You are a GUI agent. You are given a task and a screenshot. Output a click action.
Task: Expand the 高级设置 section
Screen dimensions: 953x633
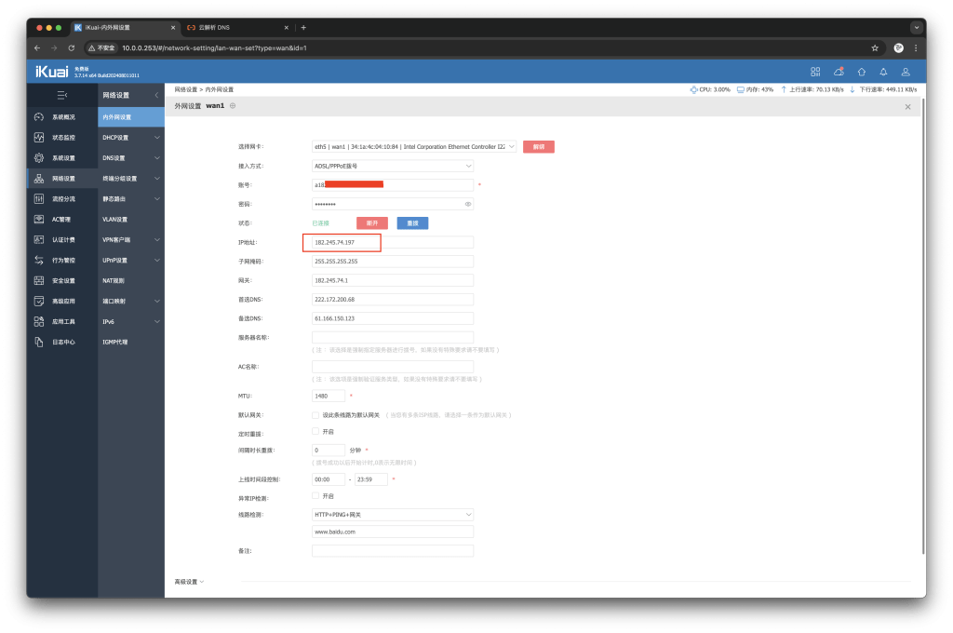(189, 582)
